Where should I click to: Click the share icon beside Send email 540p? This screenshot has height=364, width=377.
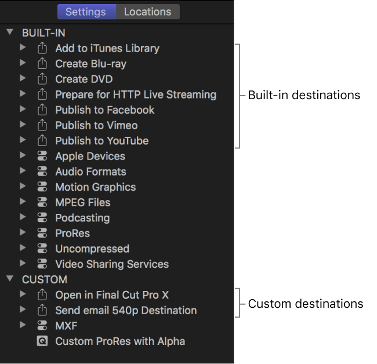[x=42, y=310]
